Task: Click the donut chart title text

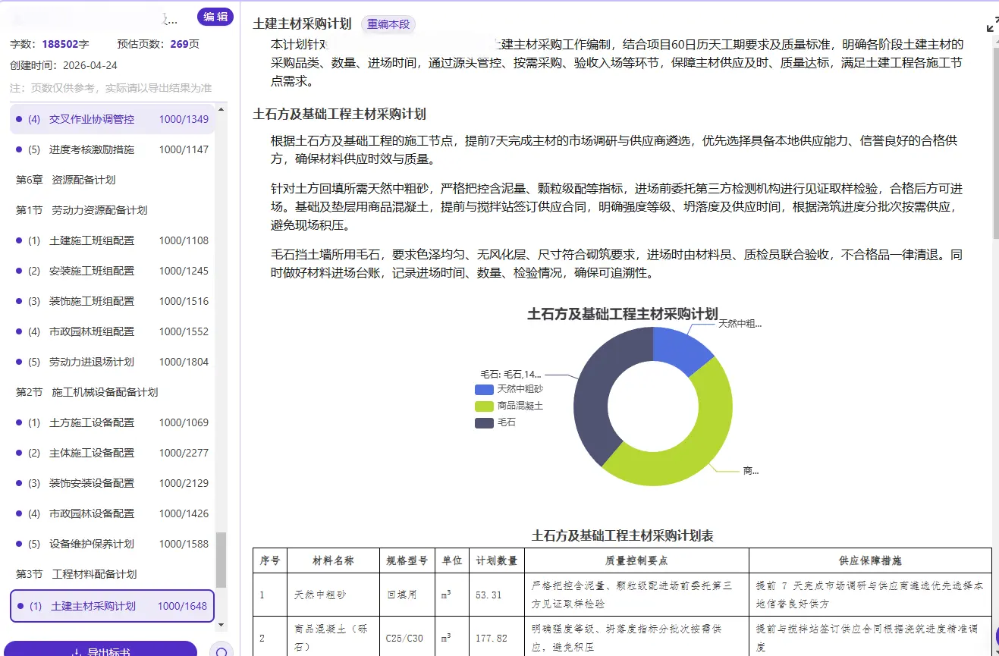Action: 622,314
